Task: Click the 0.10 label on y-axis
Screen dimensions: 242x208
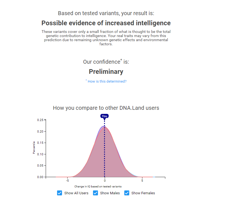Action: tap(40, 154)
